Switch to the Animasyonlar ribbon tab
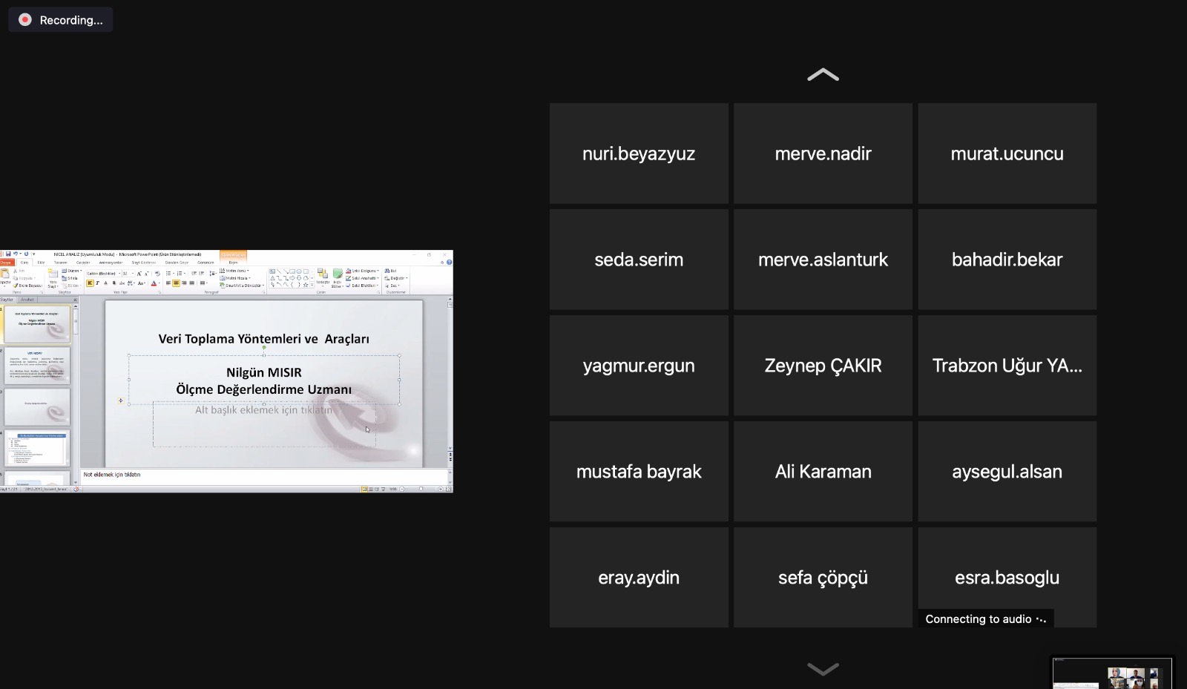The width and height of the screenshot is (1187, 689). pyautogui.click(x=111, y=263)
